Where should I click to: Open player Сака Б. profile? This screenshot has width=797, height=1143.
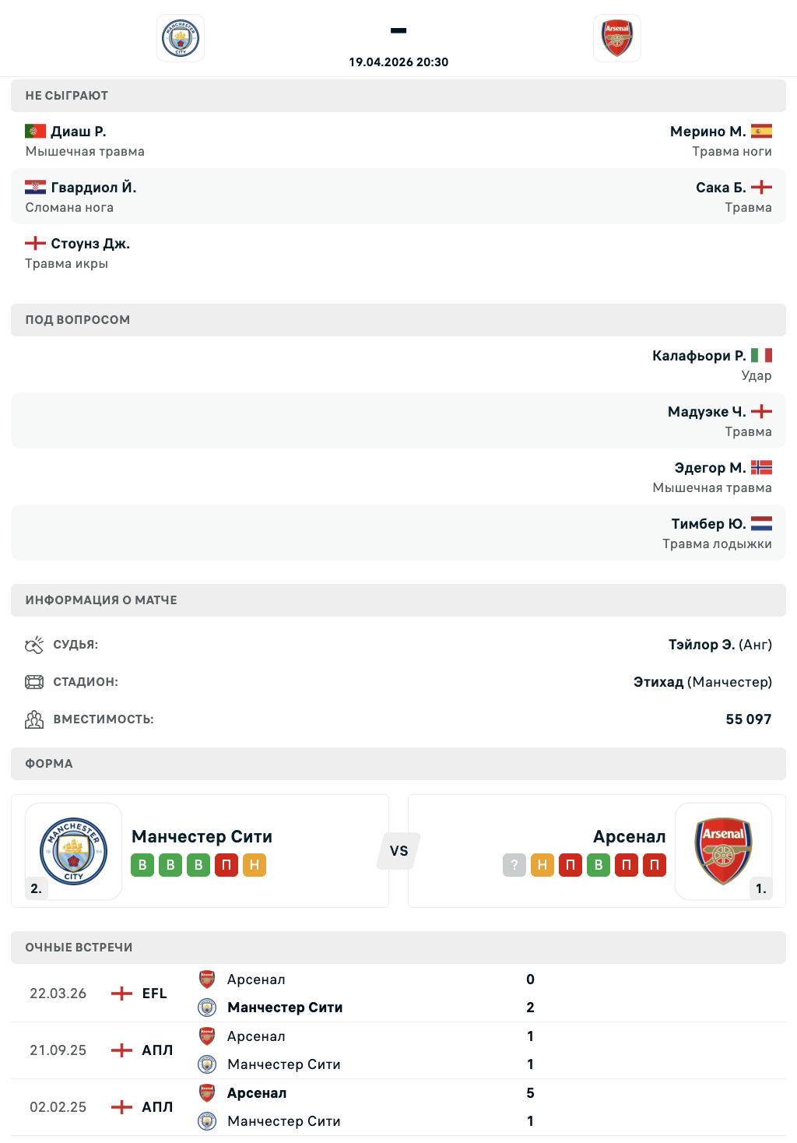point(721,188)
